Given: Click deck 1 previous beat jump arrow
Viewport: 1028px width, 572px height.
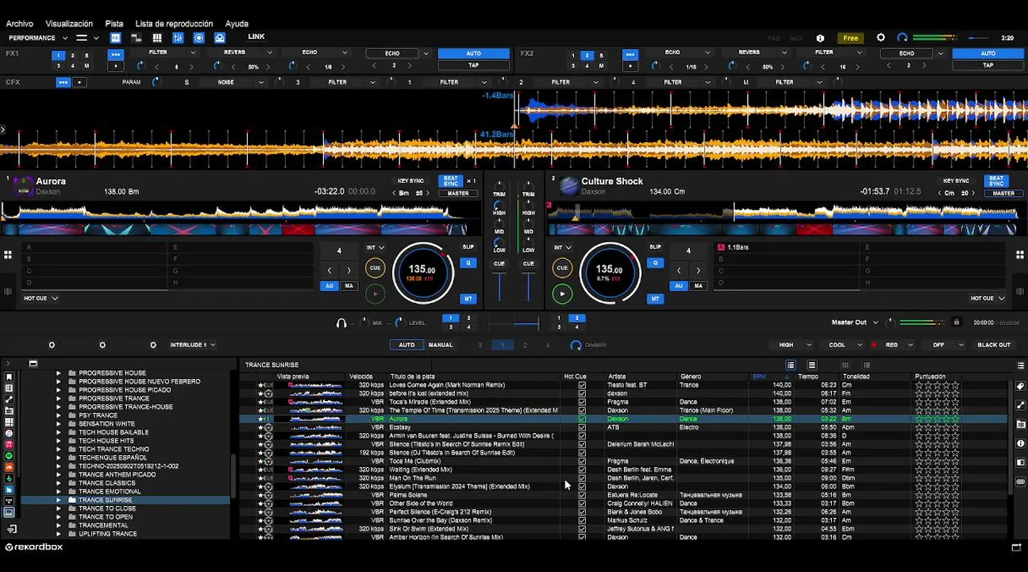Looking at the screenshot, I should tap(329, 271).
